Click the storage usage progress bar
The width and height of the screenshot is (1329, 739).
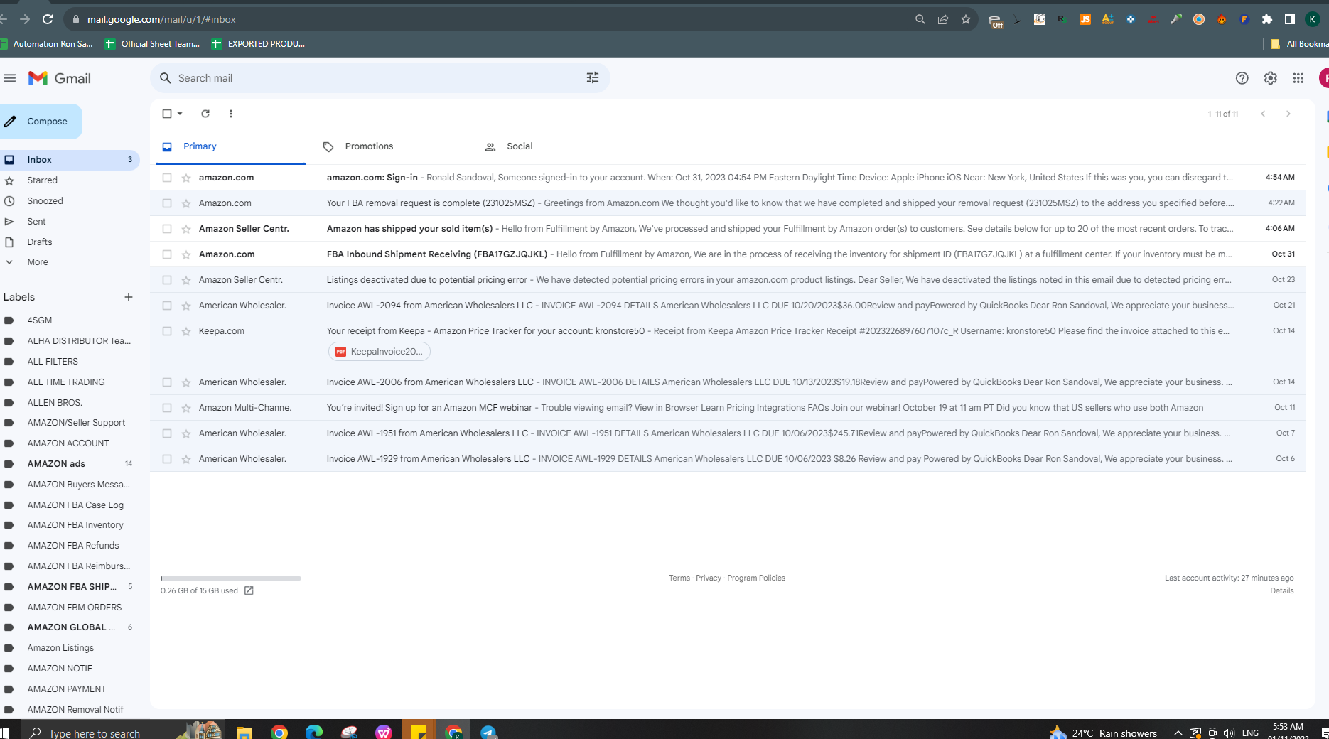[231, 578]
